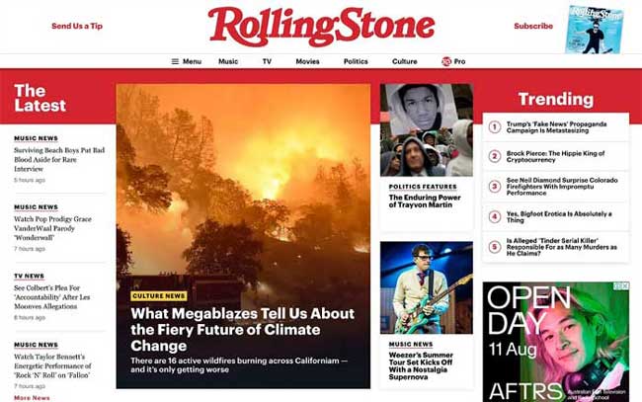
Task: Open the Trayvon Martin article photo
Action: coord(427,130)
